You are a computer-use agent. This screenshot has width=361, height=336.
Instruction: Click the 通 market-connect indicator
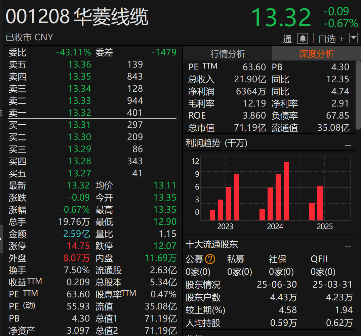pos(287,39)
